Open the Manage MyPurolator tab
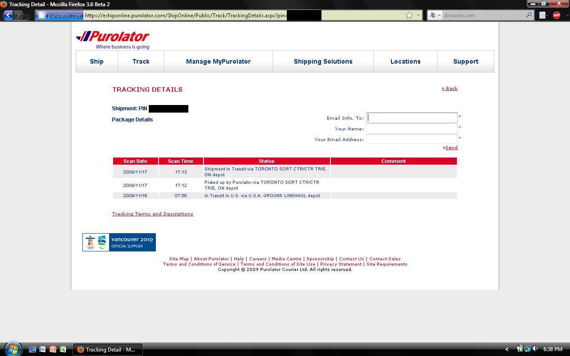 (x=218, y=61)
